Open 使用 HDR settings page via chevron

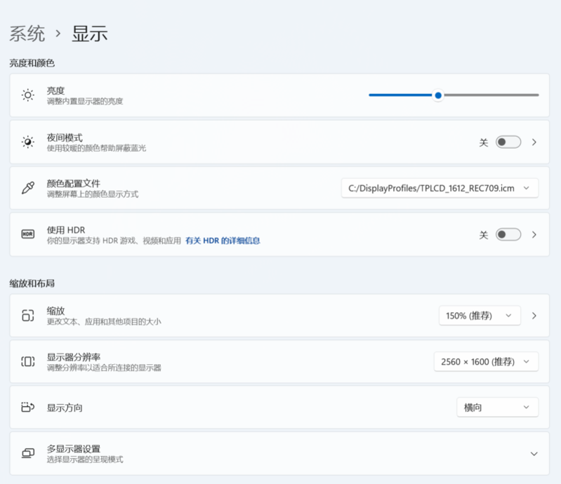click(534, 234)
